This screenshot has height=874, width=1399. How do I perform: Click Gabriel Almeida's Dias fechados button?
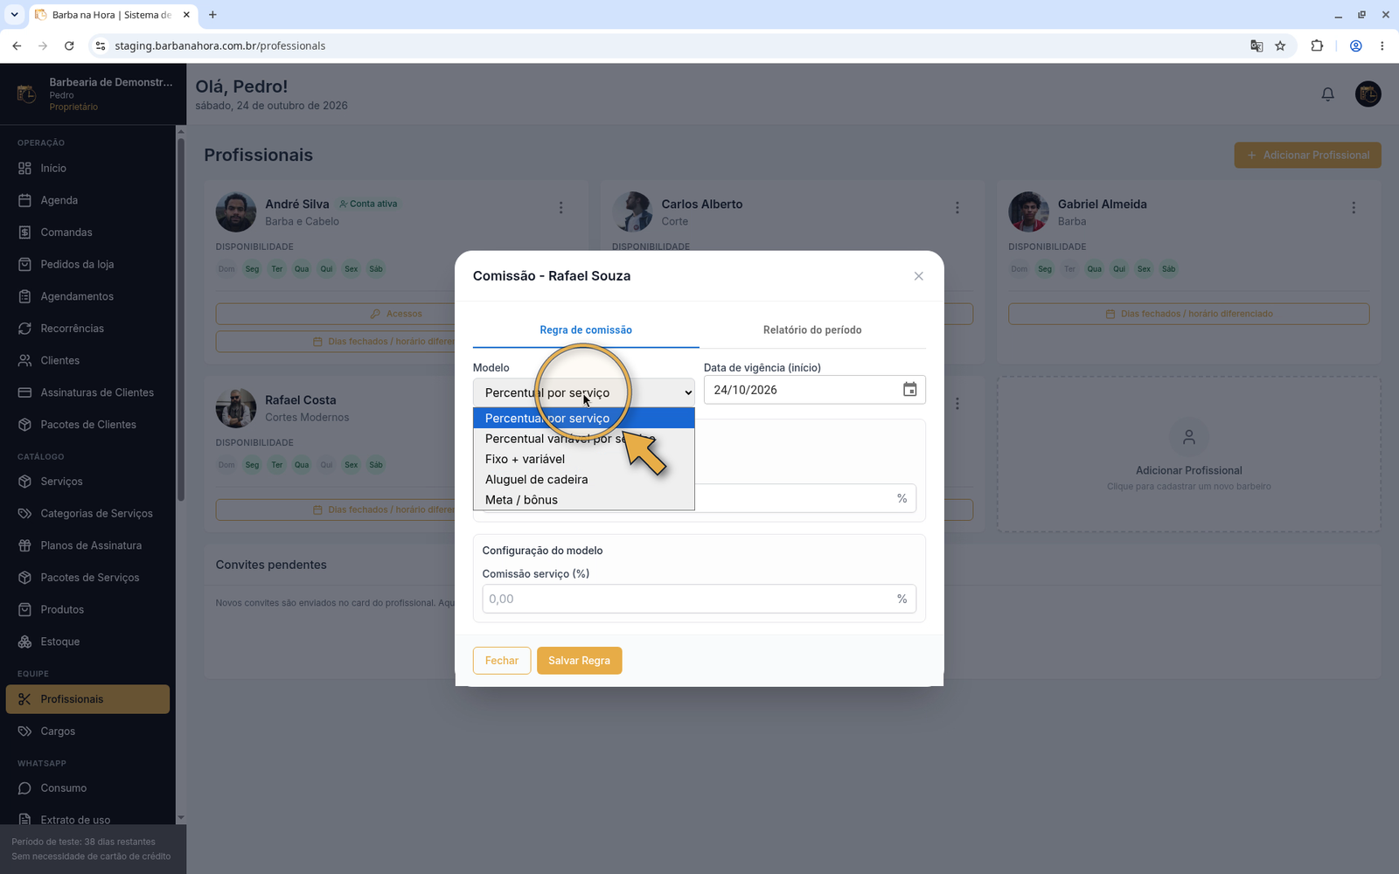[x=1188, y=314]
